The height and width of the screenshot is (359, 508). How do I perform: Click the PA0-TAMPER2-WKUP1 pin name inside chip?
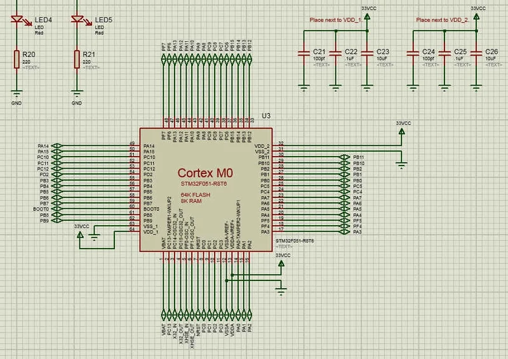click(238, 225)
